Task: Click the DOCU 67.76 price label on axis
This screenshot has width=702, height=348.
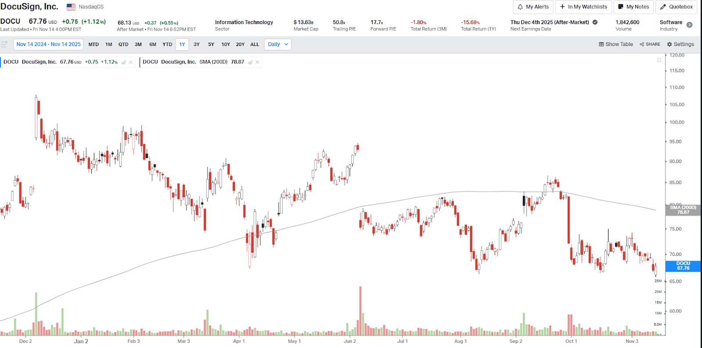Action: click(x=683, y=266)
